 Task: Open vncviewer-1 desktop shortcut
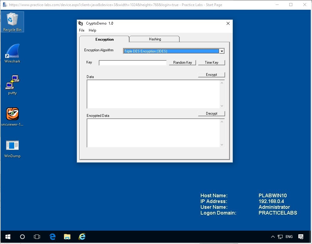coord(12,117)
